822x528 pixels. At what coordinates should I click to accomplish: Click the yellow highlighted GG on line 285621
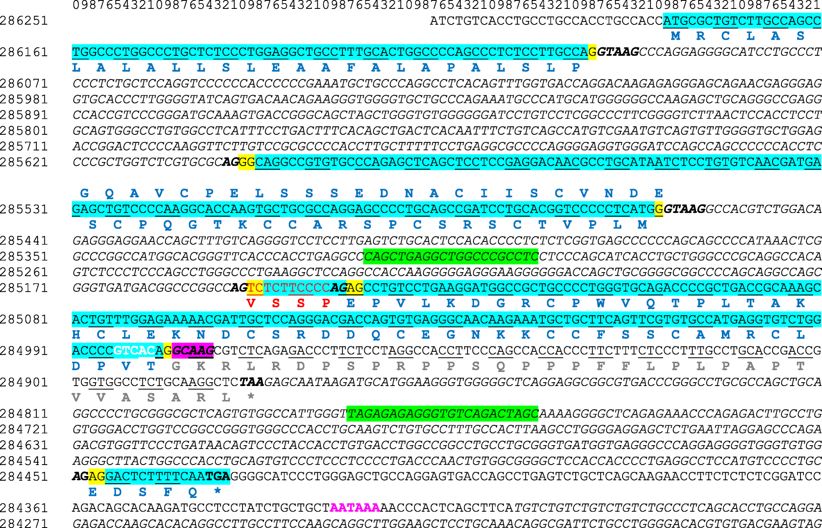pyautogui.click(x=247, y=162)
